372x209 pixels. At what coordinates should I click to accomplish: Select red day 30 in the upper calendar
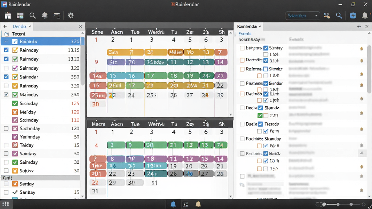96,104
